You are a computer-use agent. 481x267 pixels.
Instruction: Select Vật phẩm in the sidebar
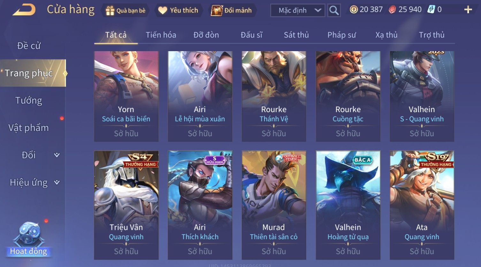(29, 128)
